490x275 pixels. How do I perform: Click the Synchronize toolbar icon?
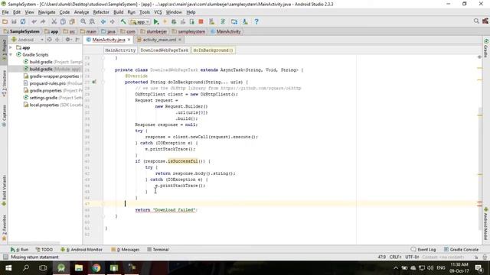pyautogui.click(x=23, y=21)
